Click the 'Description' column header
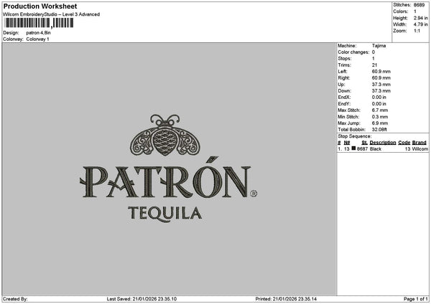 coord(383,143)
